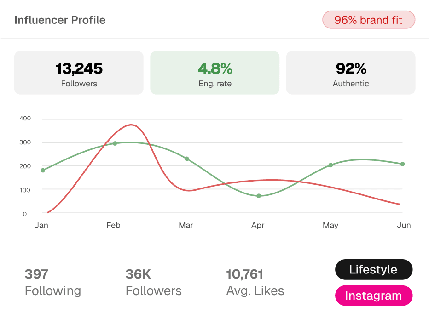This screenshot has height=324, width=429.
Task: Open the Instagram platform tag
Action: point(374,296)
